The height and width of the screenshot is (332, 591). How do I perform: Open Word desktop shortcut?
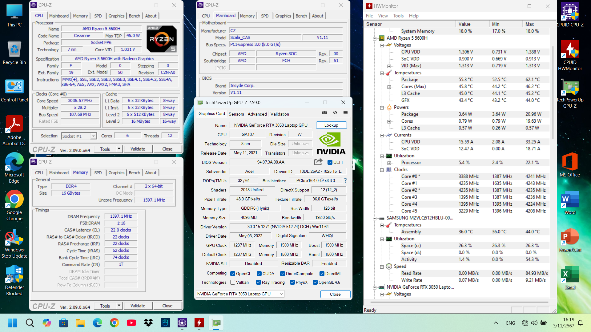pos(570,203)
